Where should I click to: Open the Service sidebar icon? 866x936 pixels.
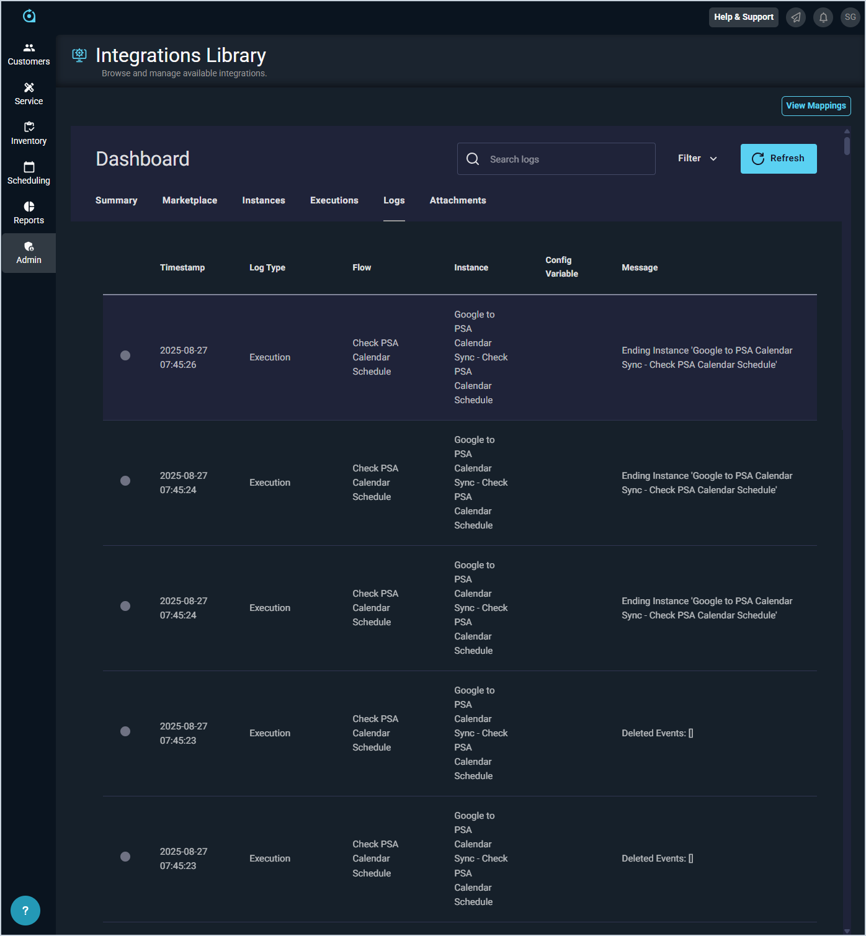[29, 94]
